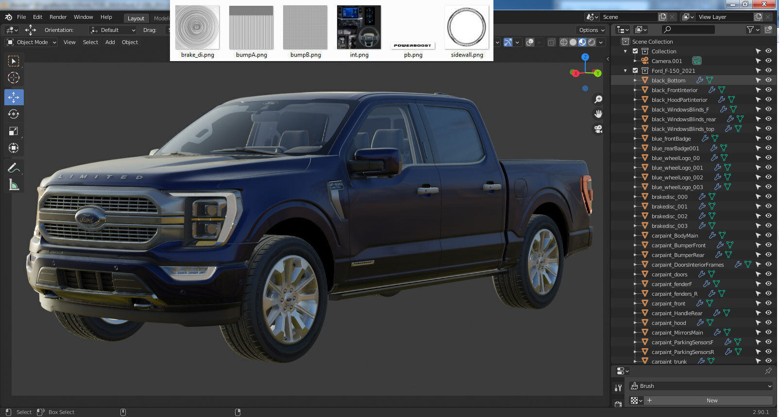Toggle camera view icon in viewport

[598, 129]
